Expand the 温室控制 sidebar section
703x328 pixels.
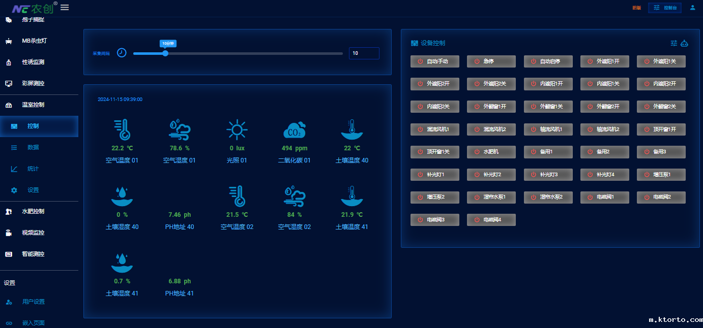[x=33, y=105]
